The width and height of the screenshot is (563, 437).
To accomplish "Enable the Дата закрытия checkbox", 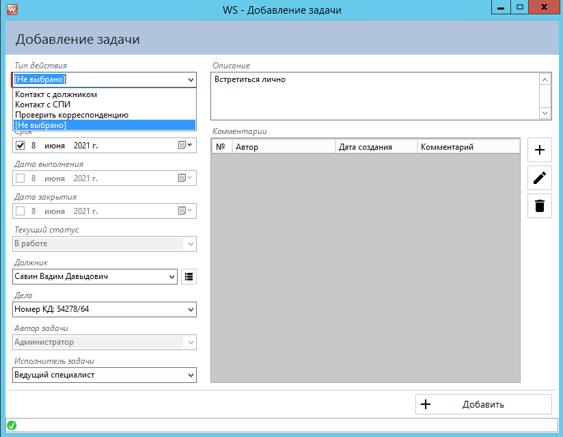I will (x=20, y=211).
